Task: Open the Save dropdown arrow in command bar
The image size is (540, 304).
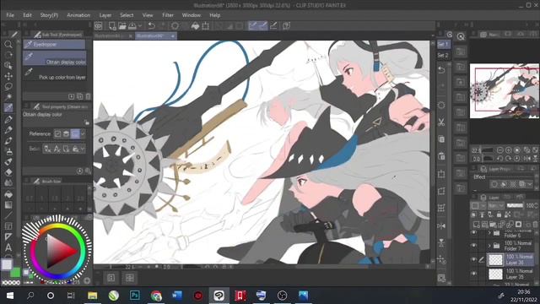Action: (140, 26)
